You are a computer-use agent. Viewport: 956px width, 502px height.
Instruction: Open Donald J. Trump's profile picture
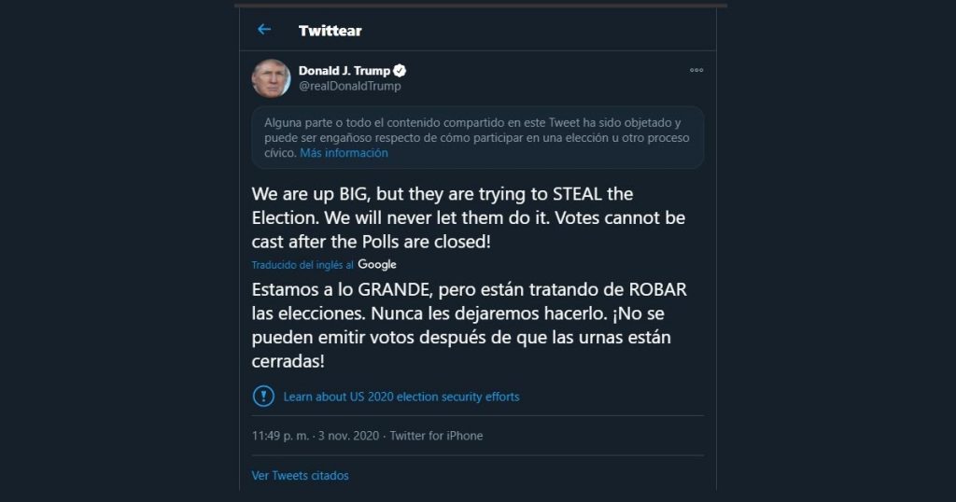271,78
